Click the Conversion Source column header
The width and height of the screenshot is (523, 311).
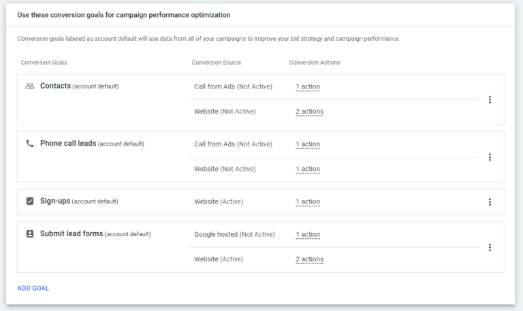point(217,63)
